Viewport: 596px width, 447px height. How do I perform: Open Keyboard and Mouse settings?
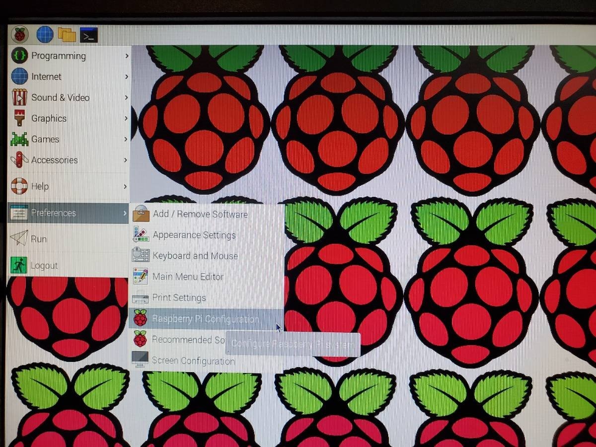tap(207, 256)
